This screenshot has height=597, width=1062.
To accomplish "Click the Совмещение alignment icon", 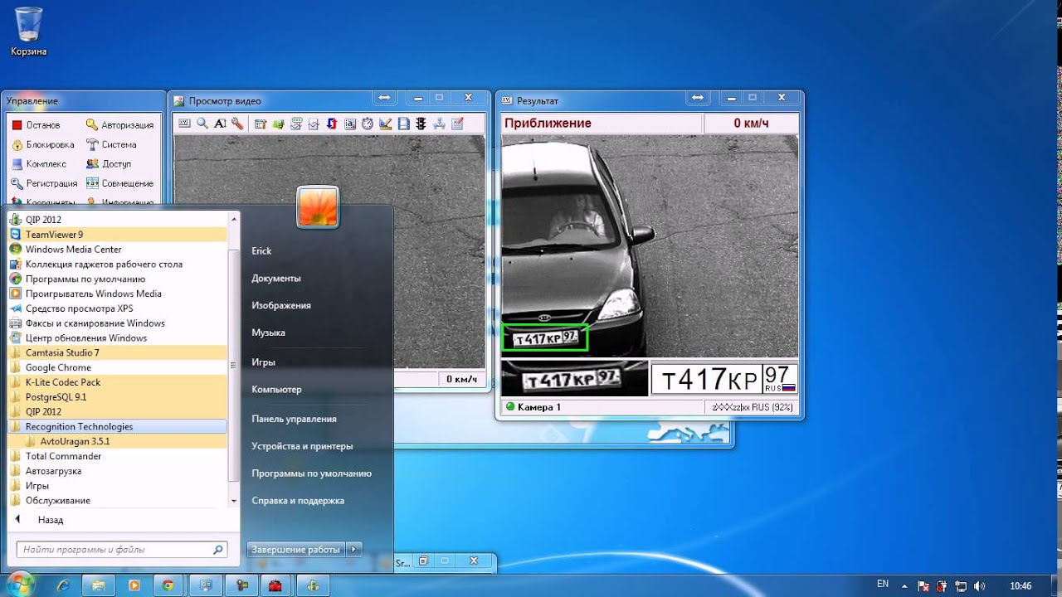I will [x=92, y=183].
